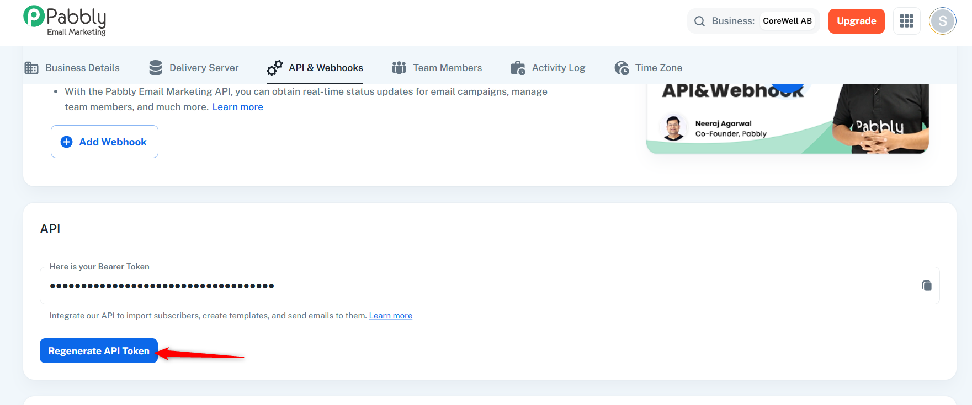This screenshot has width=972, height=405.
Task: Go to the Team Members tab
Action: 437,68
